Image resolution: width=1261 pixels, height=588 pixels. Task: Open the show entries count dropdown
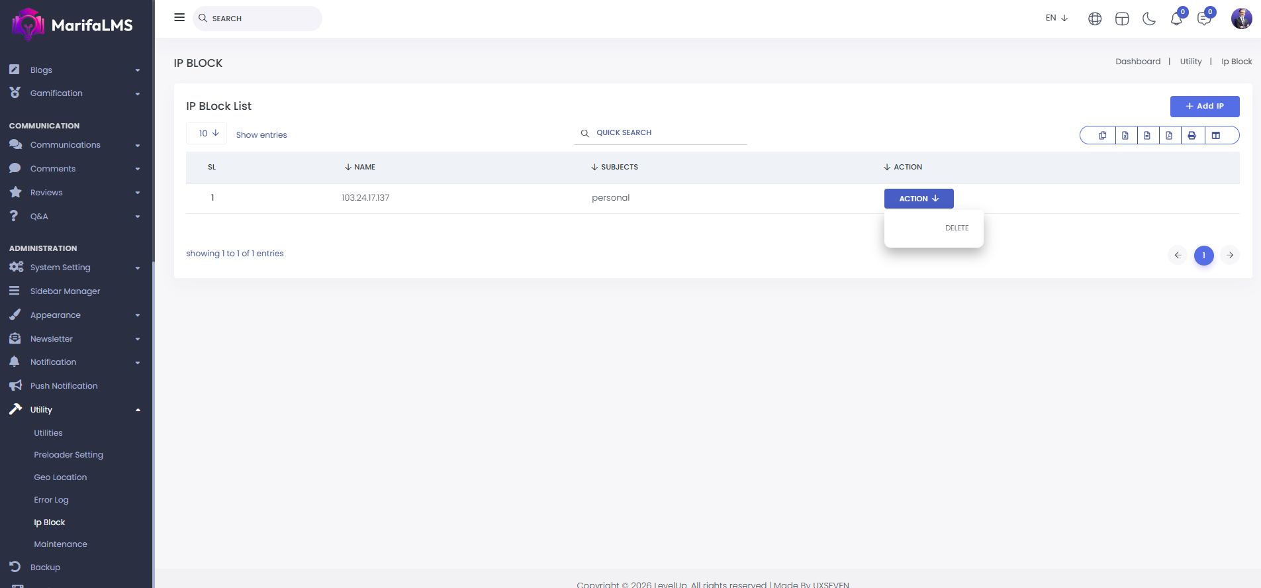pos(208,134)
